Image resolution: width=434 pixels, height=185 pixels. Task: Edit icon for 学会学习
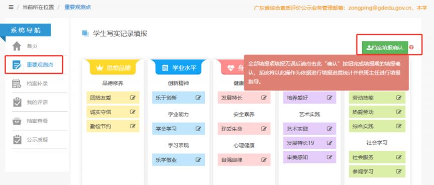pos(198,129)
